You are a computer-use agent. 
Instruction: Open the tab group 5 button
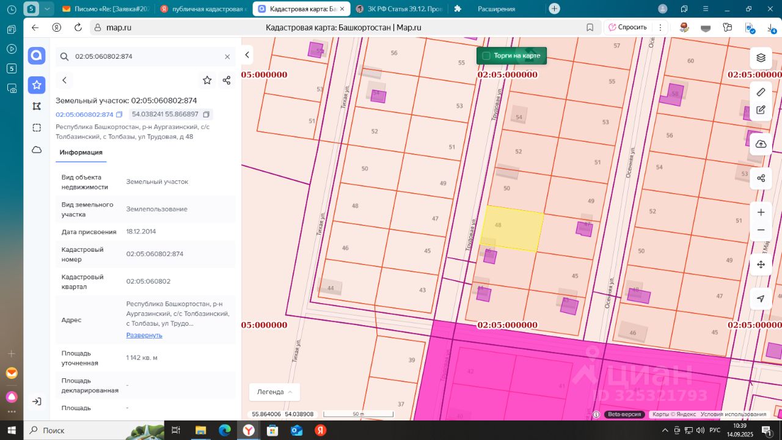click(x=31, y=9)
